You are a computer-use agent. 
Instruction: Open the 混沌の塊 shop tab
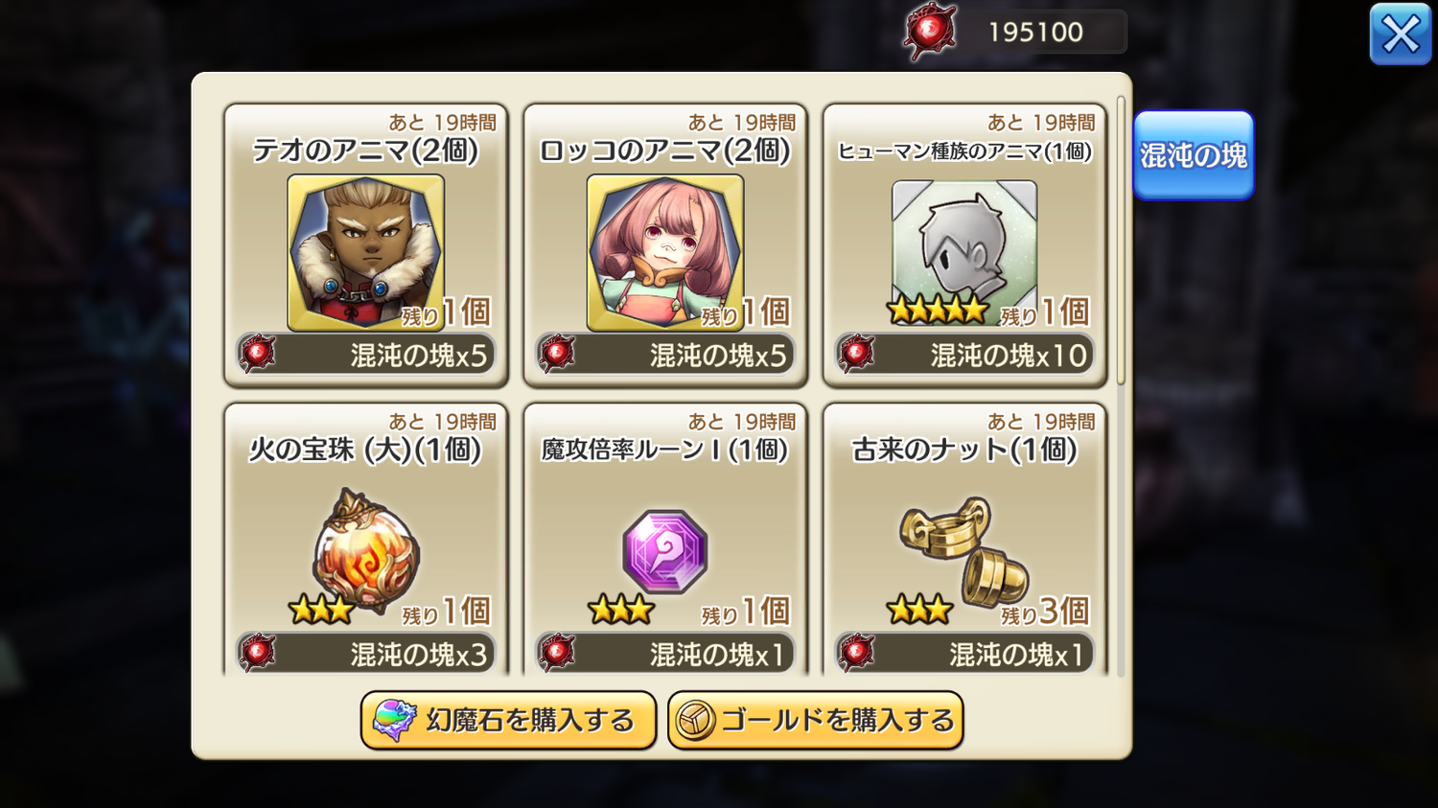[1194, 155]
